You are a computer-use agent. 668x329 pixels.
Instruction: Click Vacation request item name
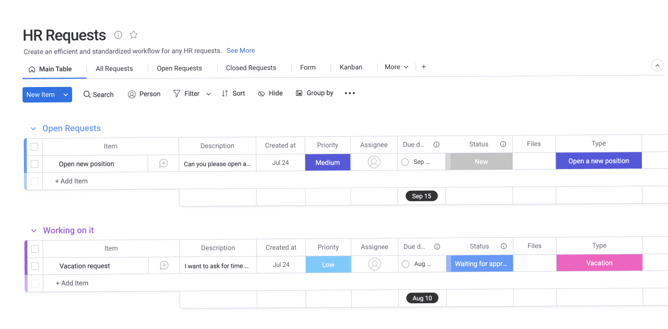pos(85,266)
